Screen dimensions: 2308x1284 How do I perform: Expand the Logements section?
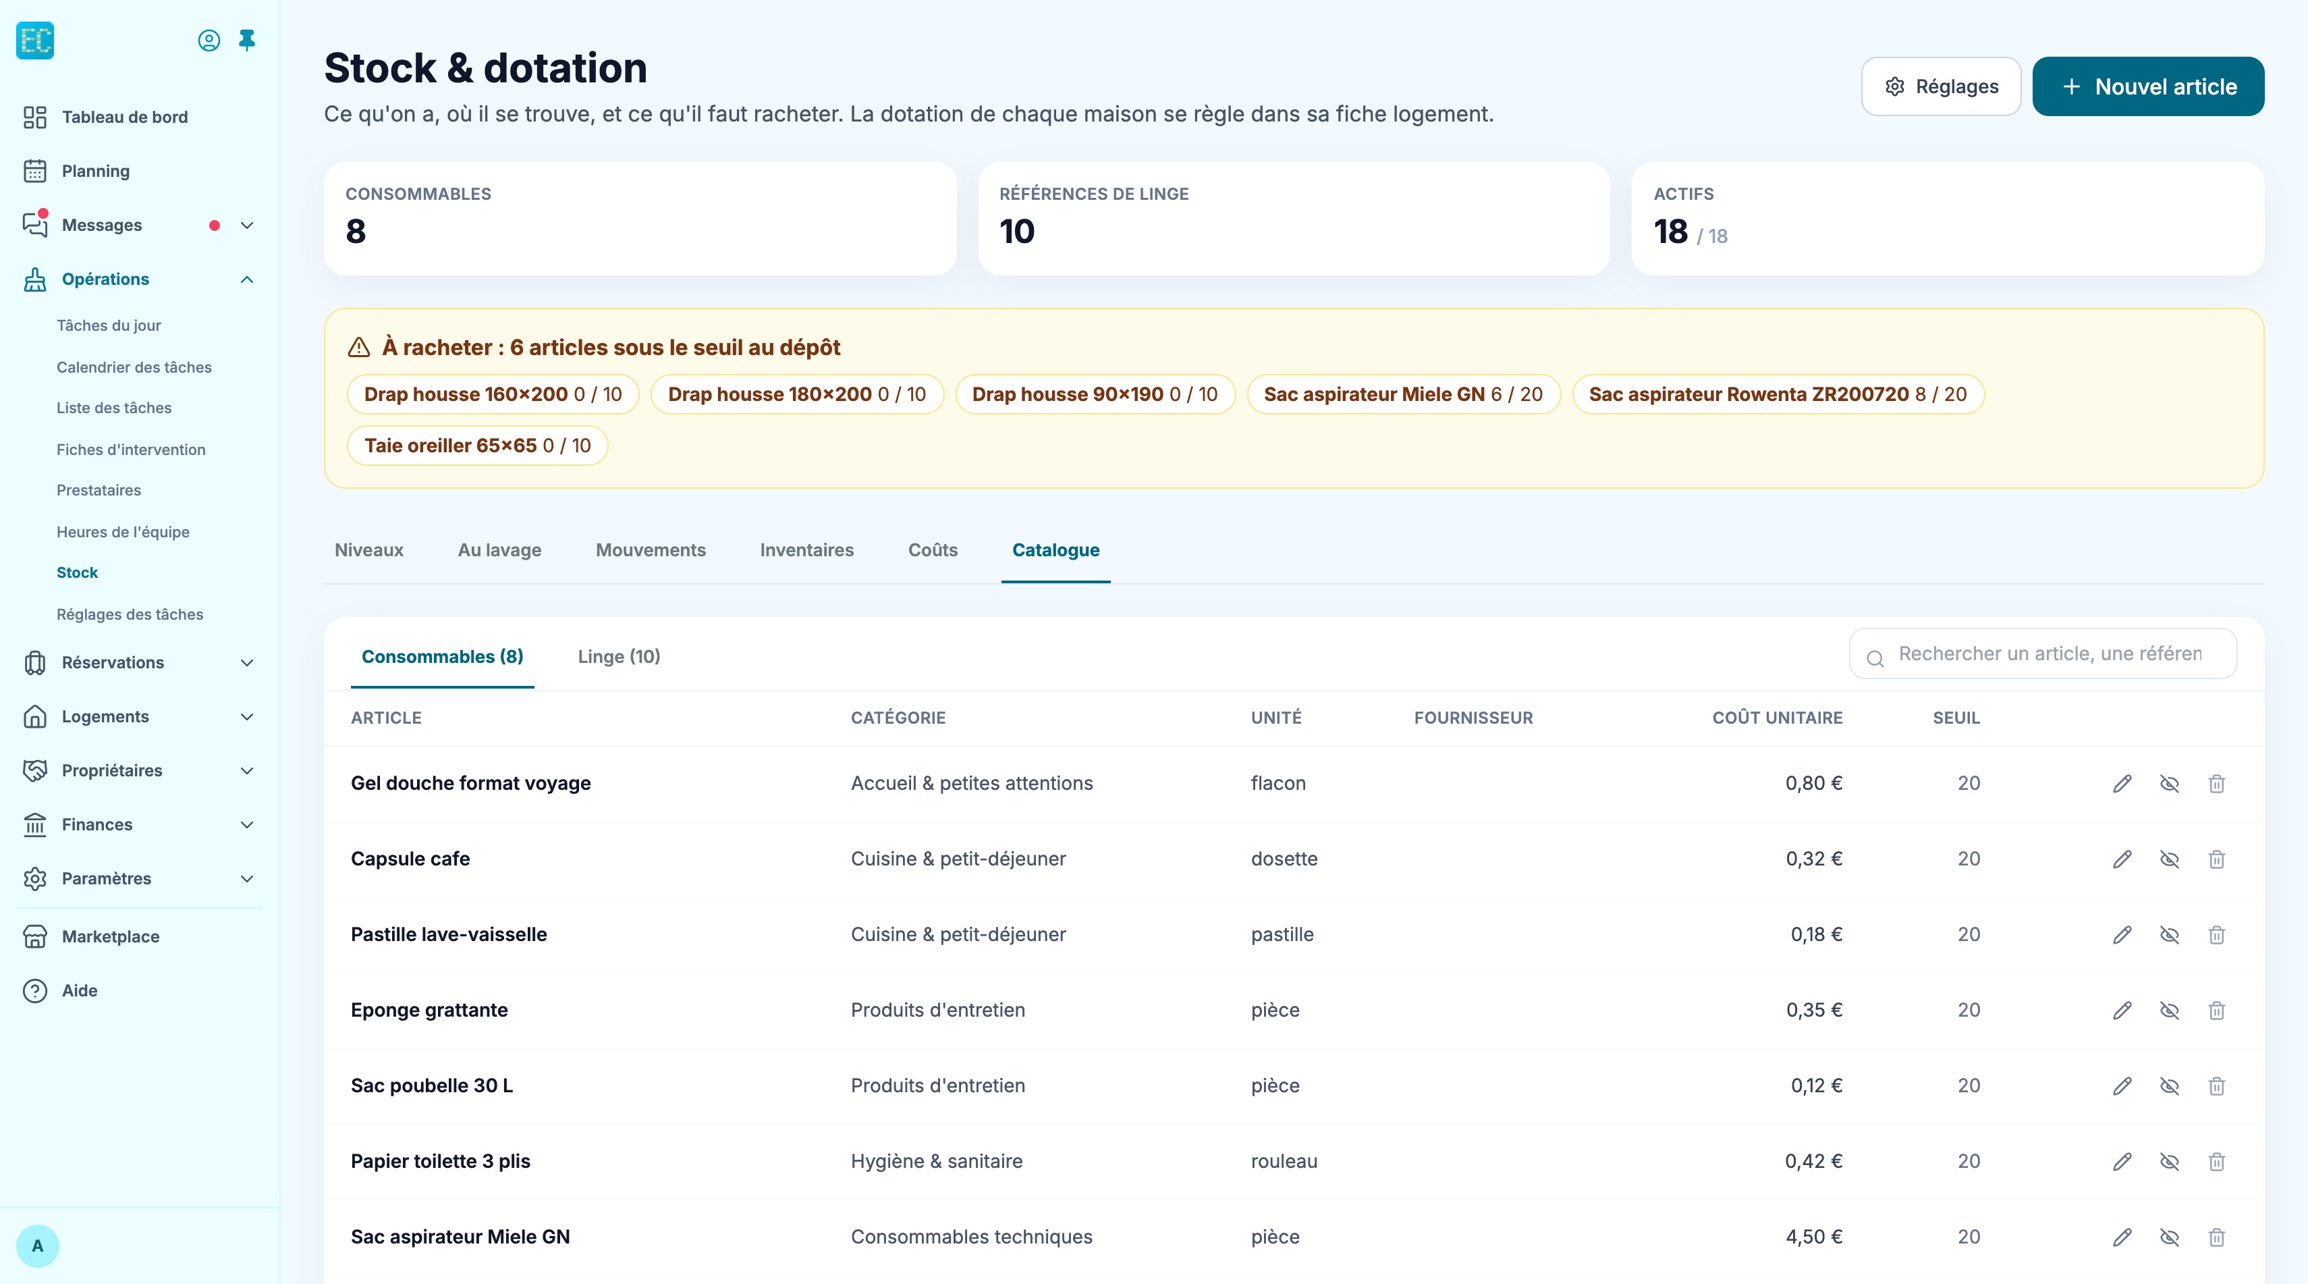(x=247, y=717)
